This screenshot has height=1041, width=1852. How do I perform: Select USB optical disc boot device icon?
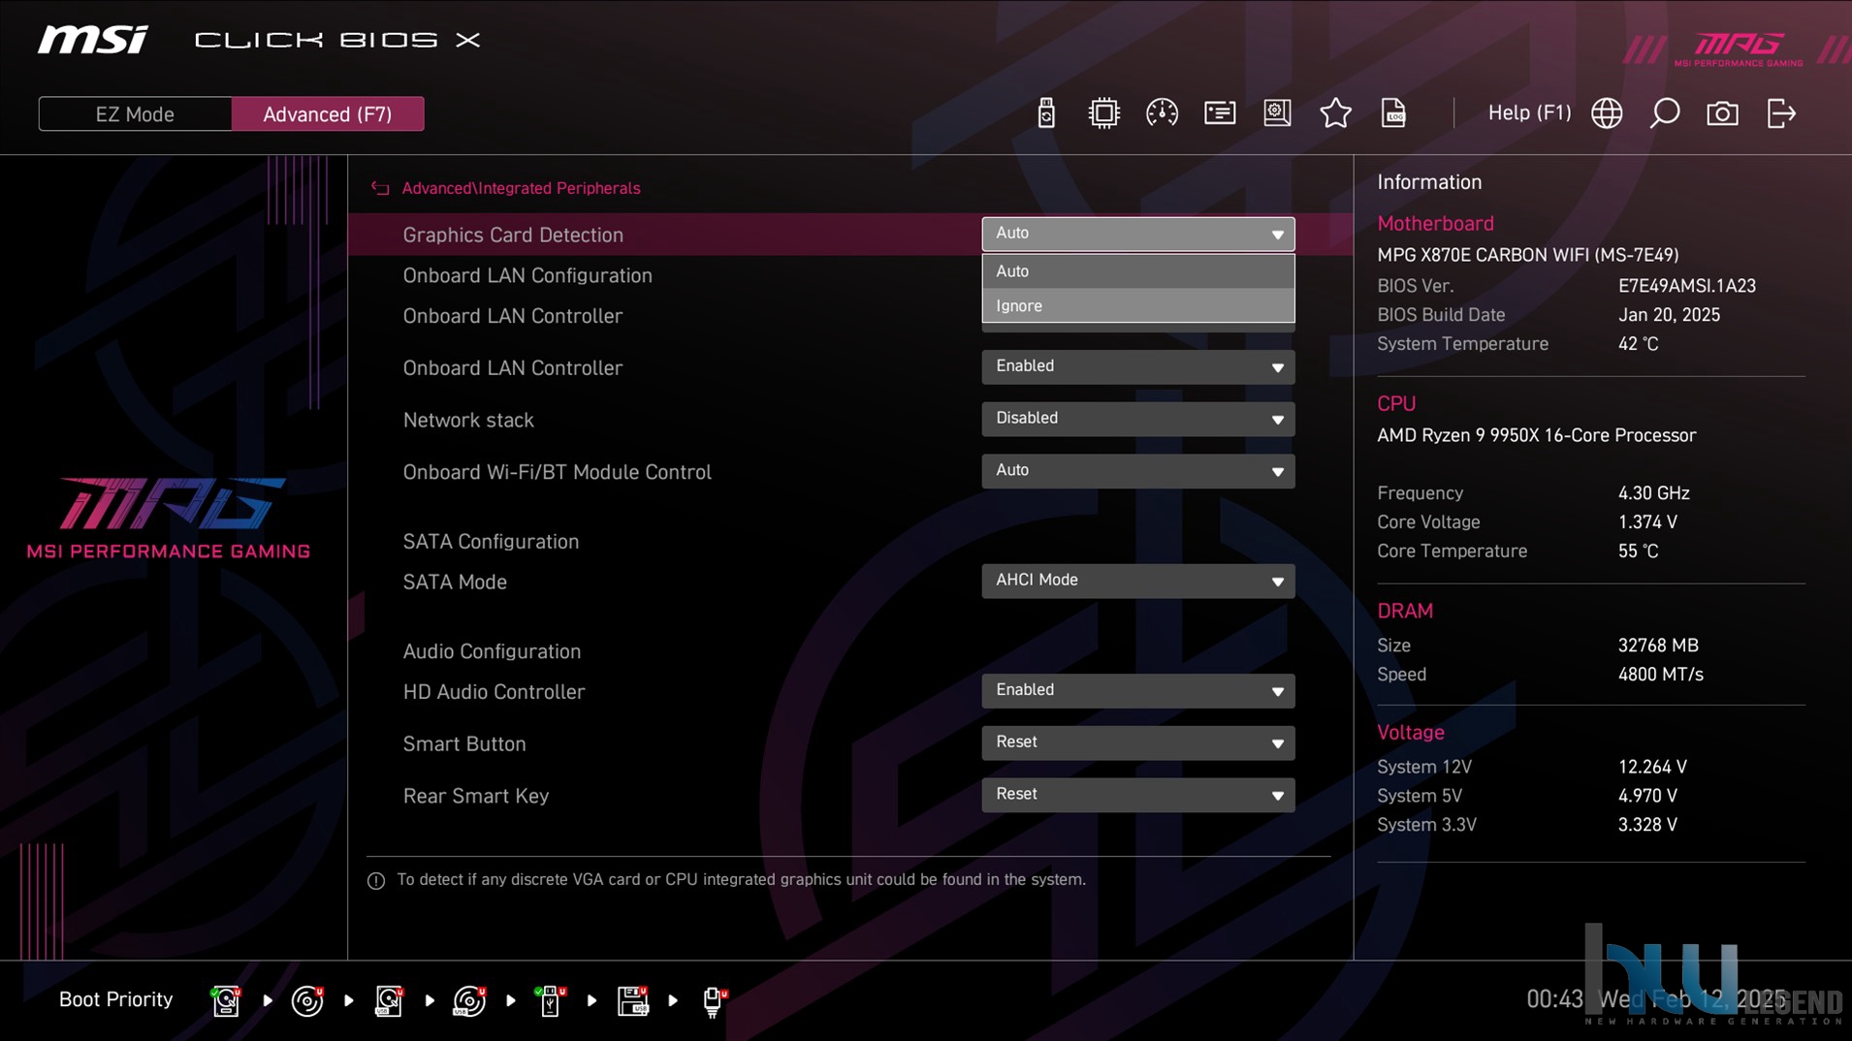[x=469, y=1000]
